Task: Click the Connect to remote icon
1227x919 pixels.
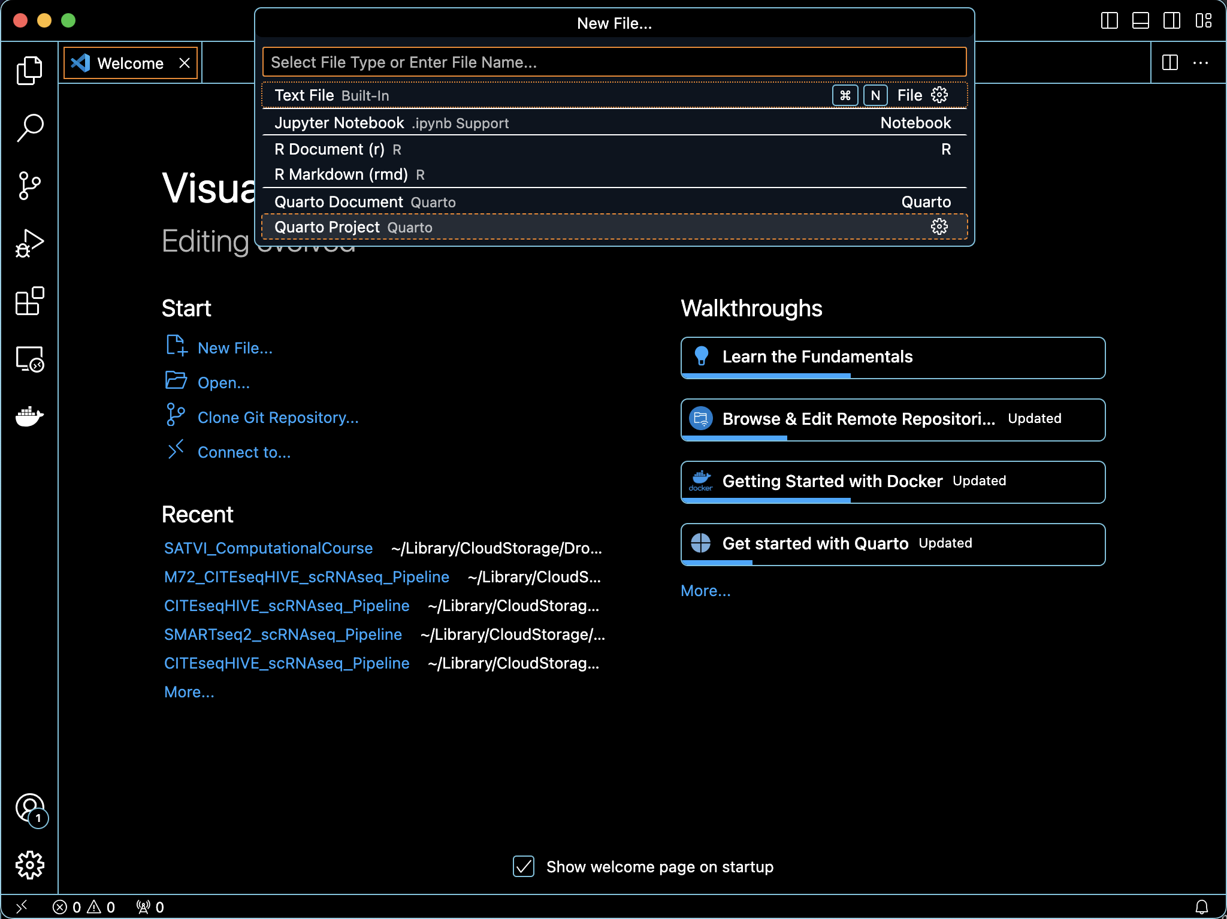Action: click(176, 449)
